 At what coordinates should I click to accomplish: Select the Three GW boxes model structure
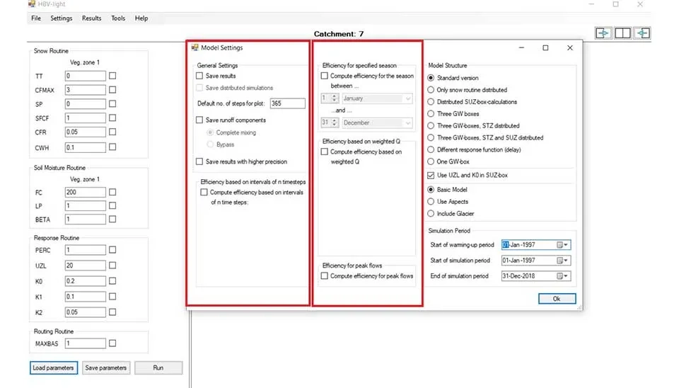click(431, 114)
